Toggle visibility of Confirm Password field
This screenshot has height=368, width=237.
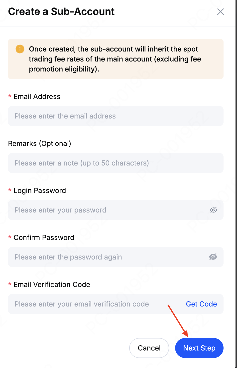pos(213,257)
